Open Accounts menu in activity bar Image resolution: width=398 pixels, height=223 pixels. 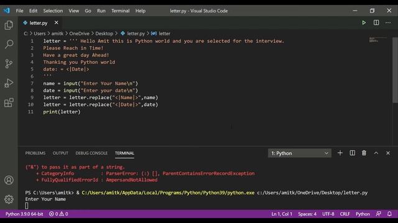(x=9, y=180)
